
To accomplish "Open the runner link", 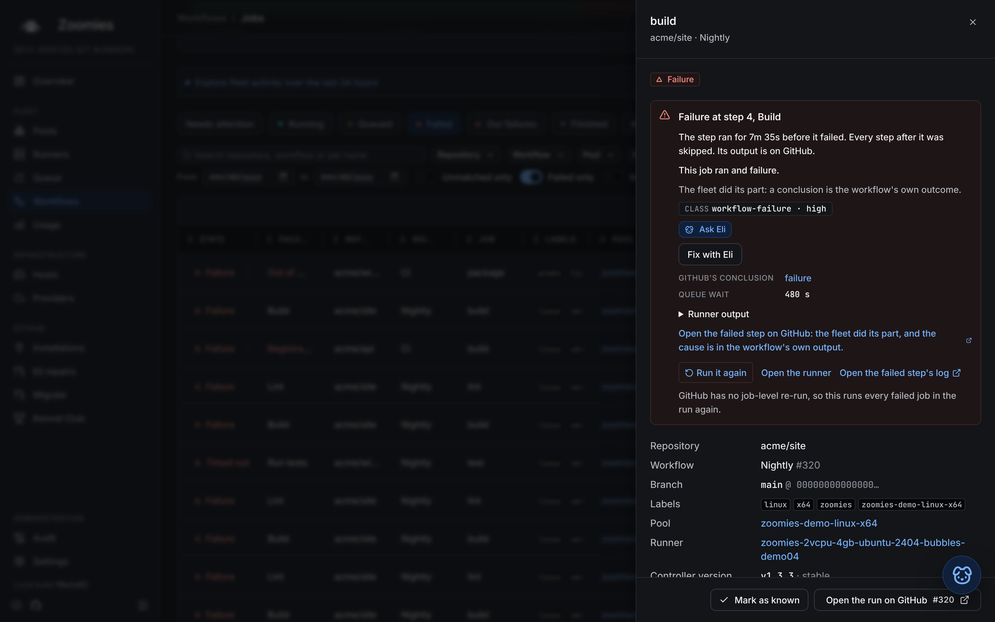I will (x=796, y=373).
